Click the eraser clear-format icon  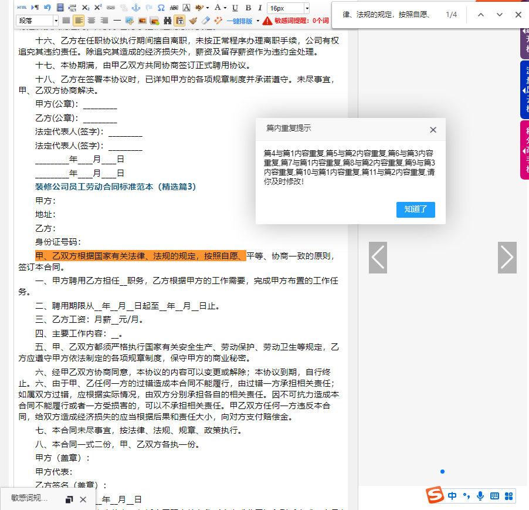tap(205, 21)
